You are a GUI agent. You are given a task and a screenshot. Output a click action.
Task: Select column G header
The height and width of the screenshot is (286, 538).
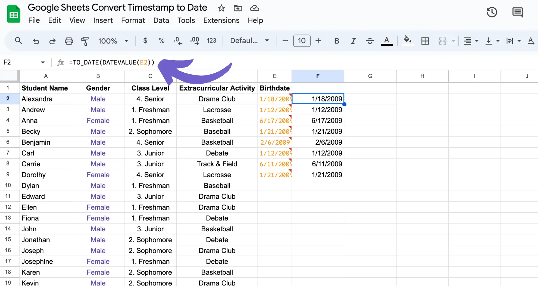370,76
